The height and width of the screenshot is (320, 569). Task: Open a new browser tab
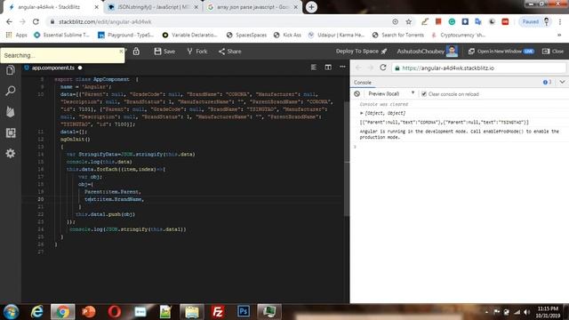click(311, 7)
